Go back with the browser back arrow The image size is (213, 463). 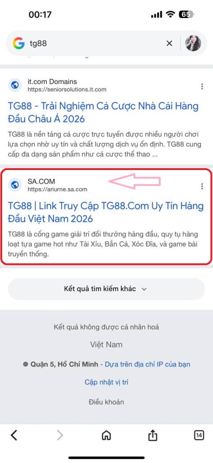14,435
